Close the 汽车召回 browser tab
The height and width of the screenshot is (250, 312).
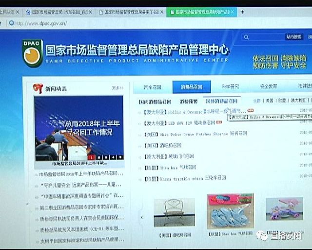tap(90, 12)
